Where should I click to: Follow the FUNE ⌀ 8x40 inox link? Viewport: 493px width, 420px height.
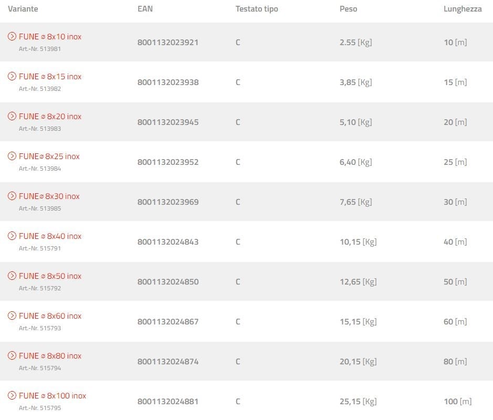tap(50, 236)
